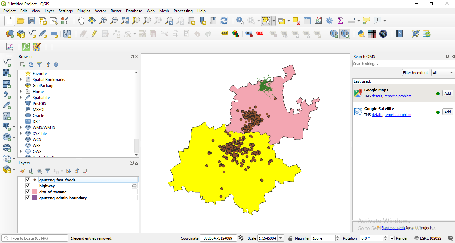
Task: Select the Pan Map hand tool
Action: pos(81,21)
